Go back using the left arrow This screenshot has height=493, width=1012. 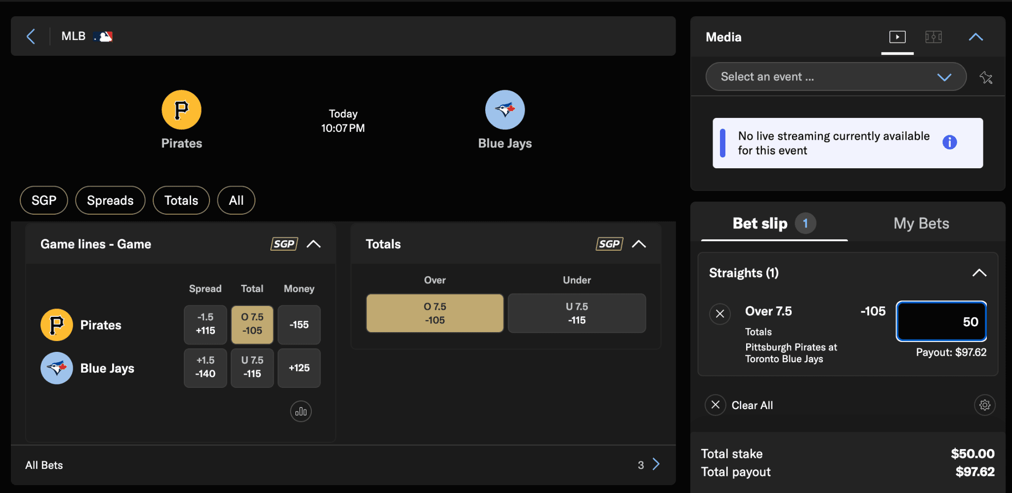[31, 37]
